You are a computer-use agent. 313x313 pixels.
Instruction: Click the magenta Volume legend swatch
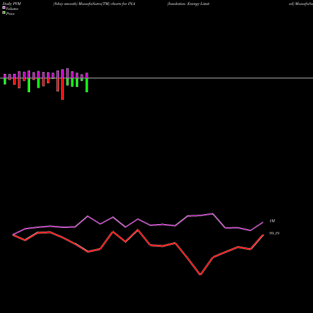click(x=4, y=8)
